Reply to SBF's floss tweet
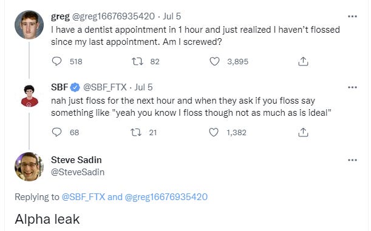Screen dimensions: 371x231 coord(57,132)
